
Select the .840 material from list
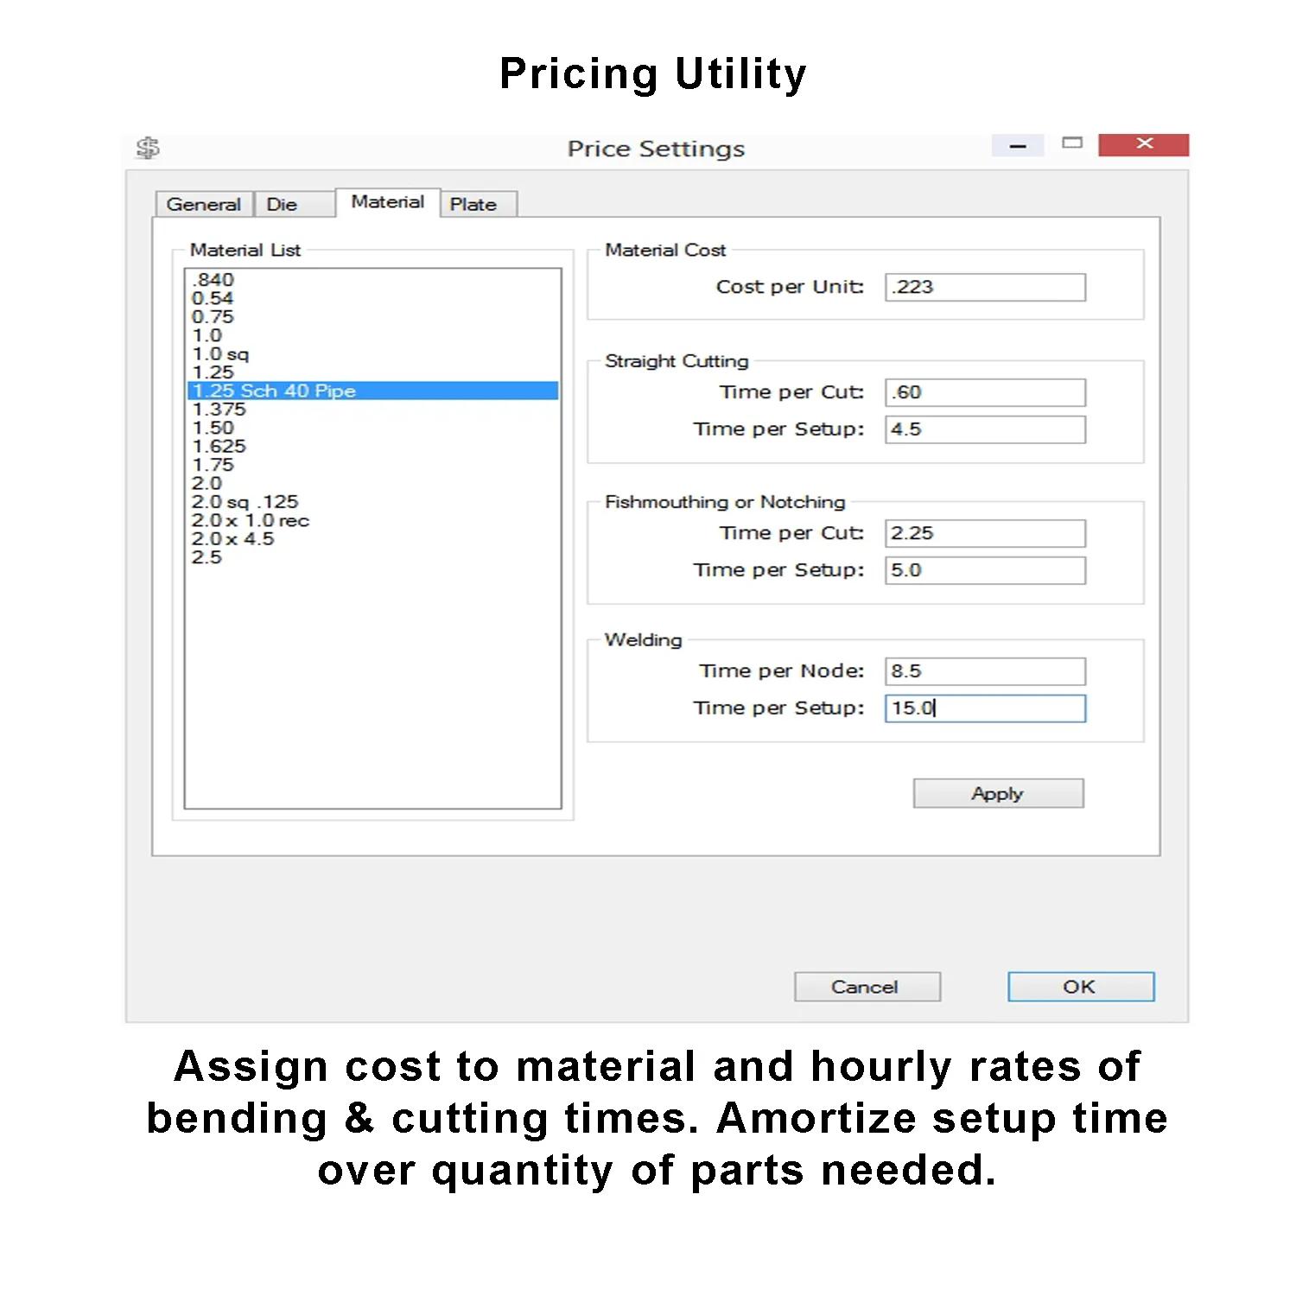tap(210, 279)
